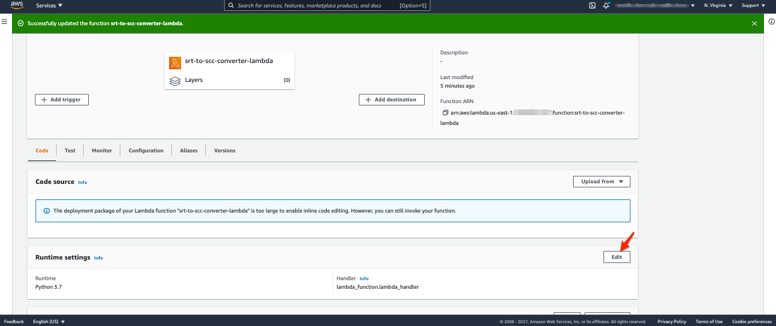776x326 pixels.
Task: Open the Services dropdown menu
Action: [x=49, y=5]
